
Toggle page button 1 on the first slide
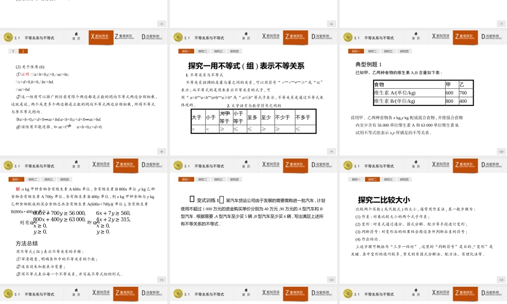tap(13, 51)
